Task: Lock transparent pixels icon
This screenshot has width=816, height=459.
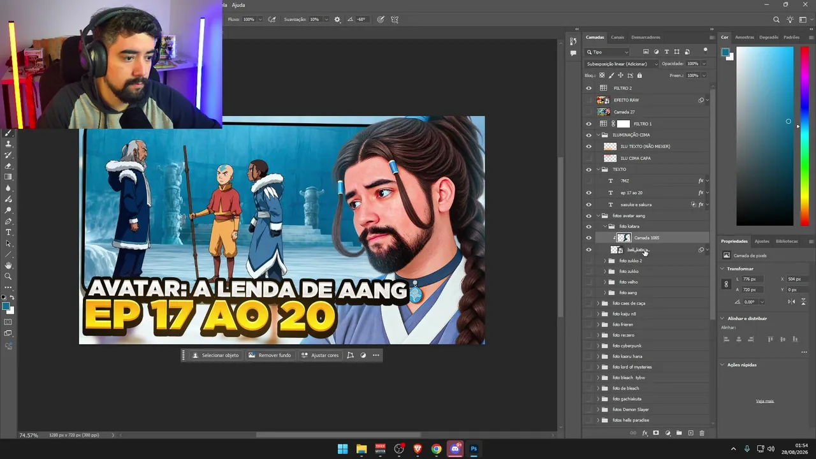Action: click(602, 75)
